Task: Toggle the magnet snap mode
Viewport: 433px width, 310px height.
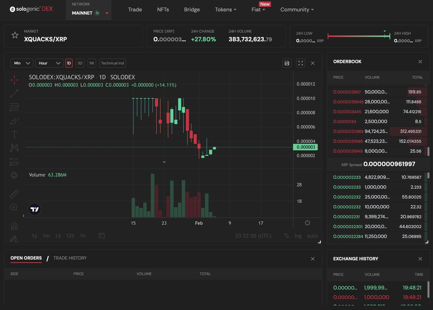Action: point(14,226)
